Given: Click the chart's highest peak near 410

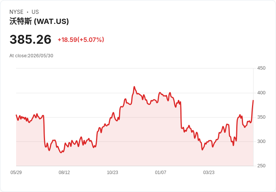Looking at the screenshot, I should [134, 86].
